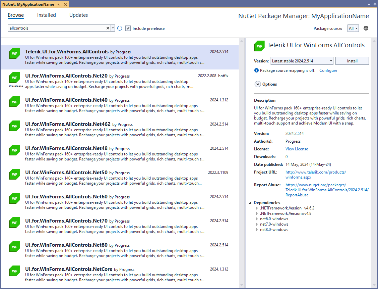Clear the search box text with X
Screen dimensions: 378x289
click(108, 28)
